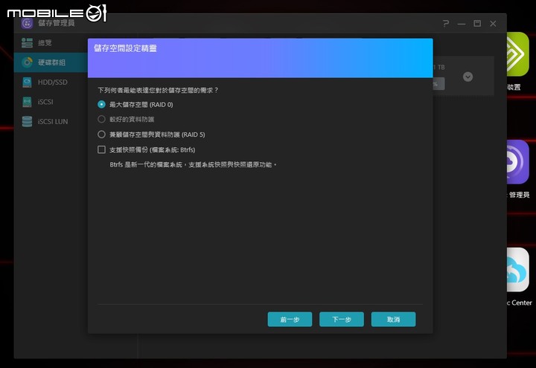
Task: Click the 儲存管理員 window title text
Action: point(56,23)
